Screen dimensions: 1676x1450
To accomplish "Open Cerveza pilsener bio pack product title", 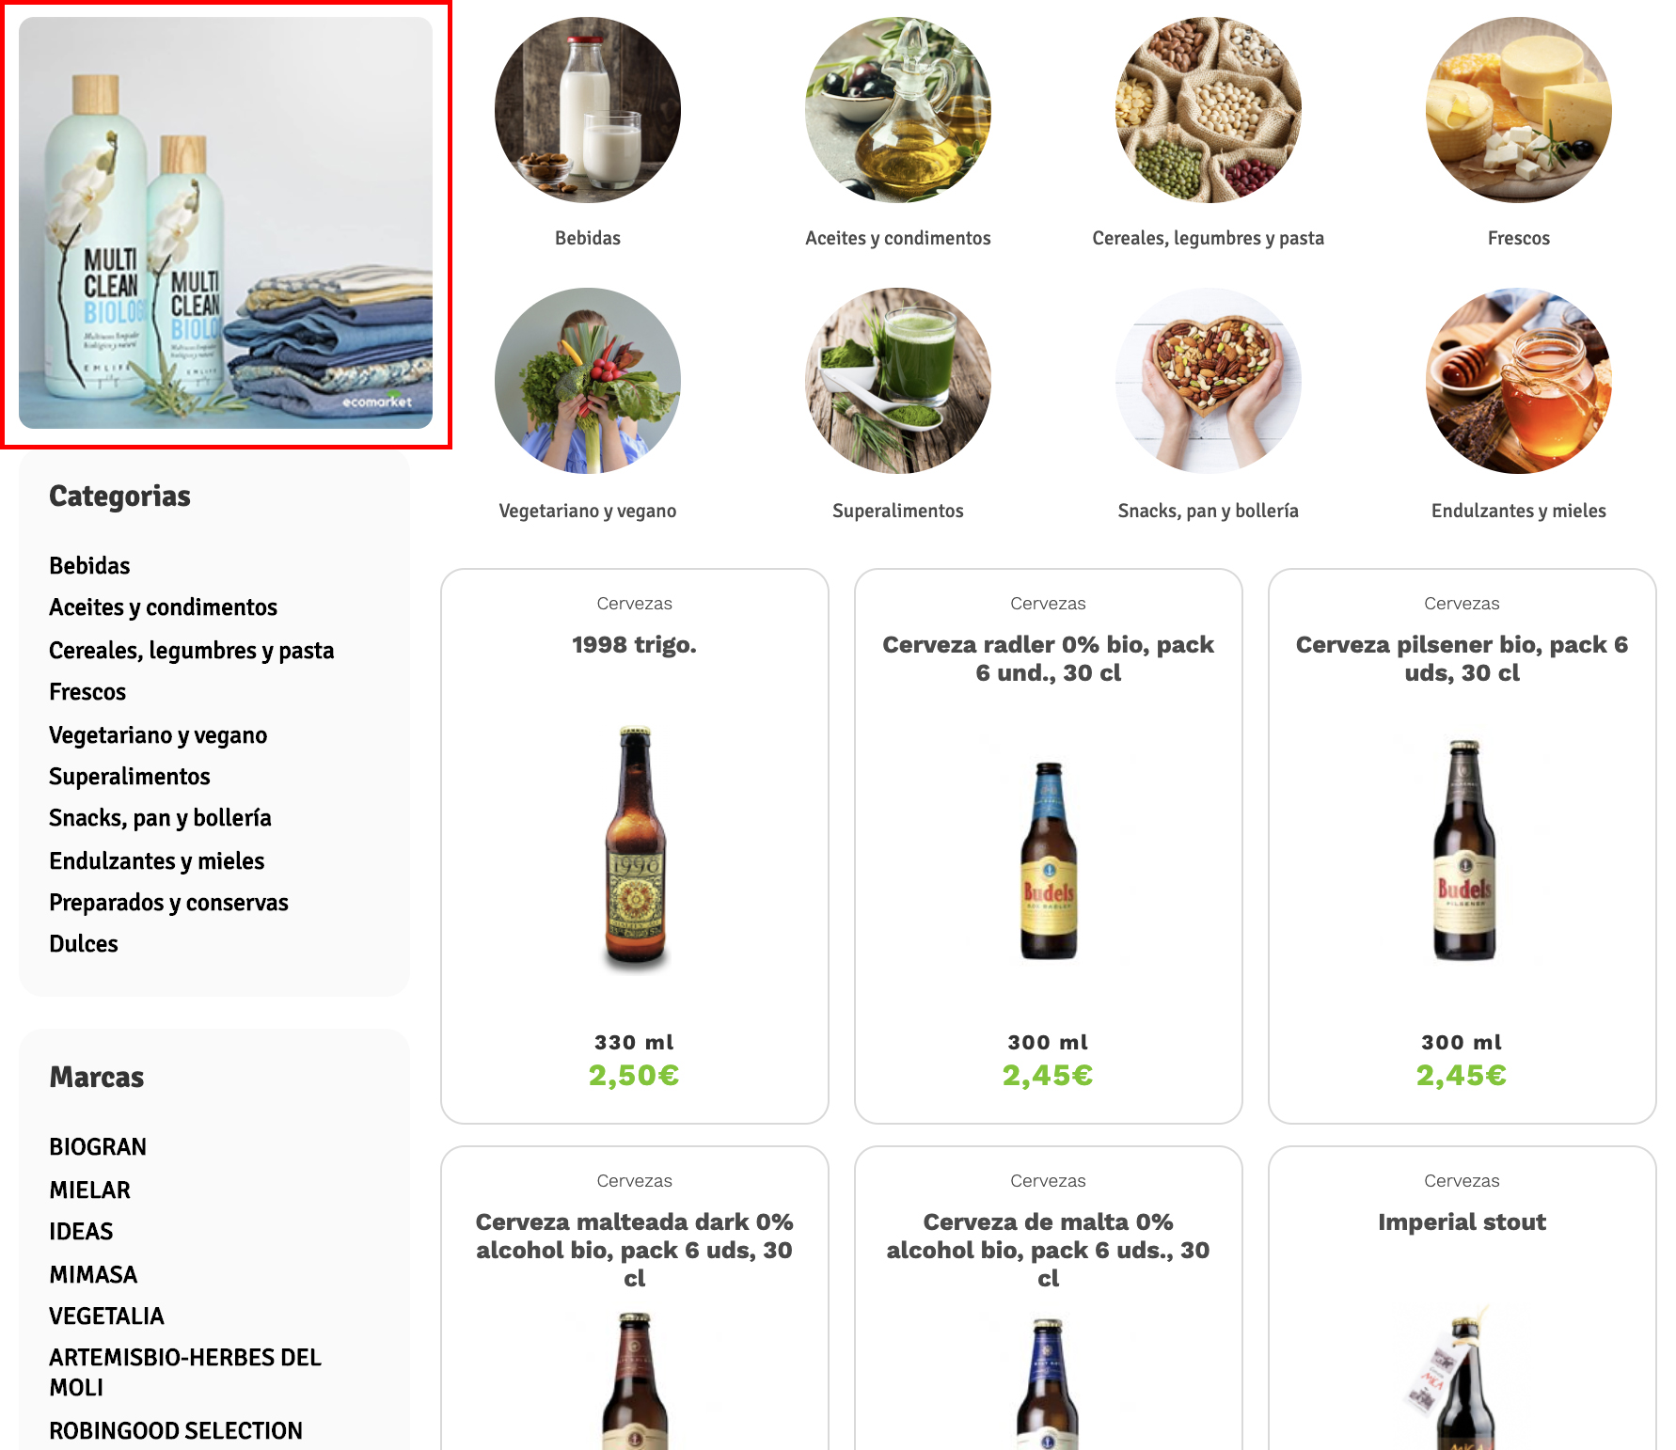I will pyautogui.click(x=1462, y=658).
